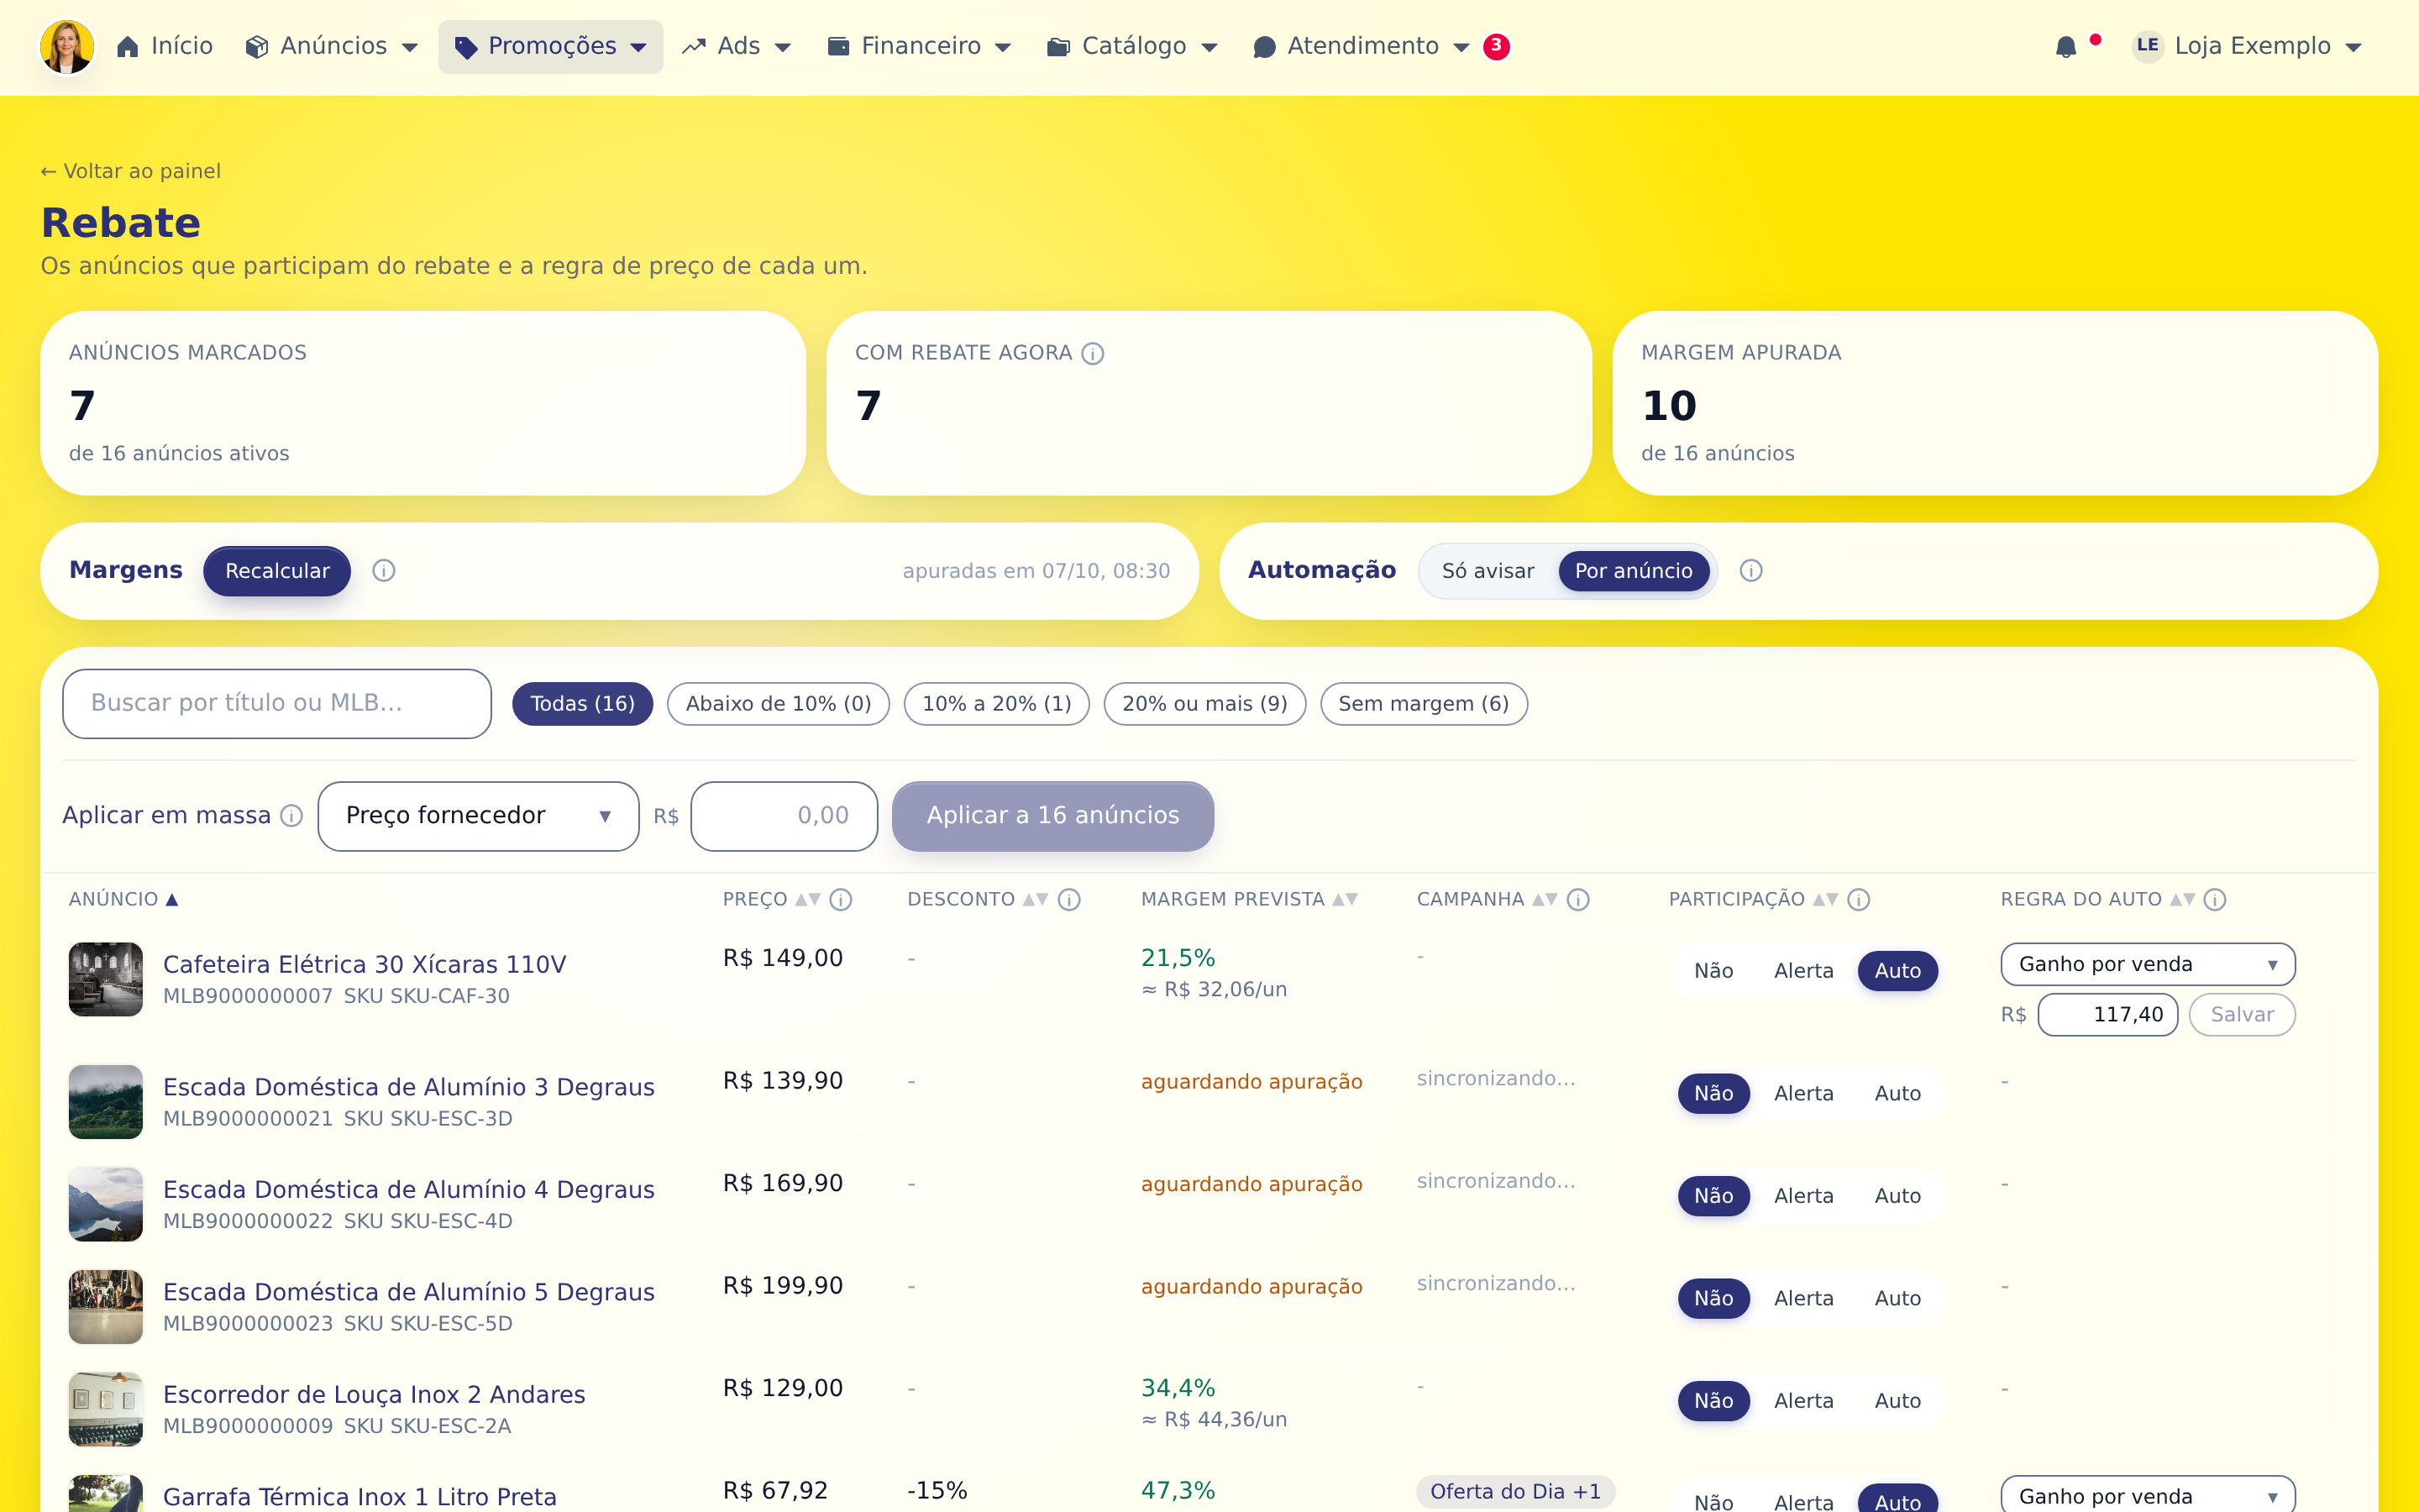Click Atendimento badge showing 3
2419x1512 pixels.
1495,46
